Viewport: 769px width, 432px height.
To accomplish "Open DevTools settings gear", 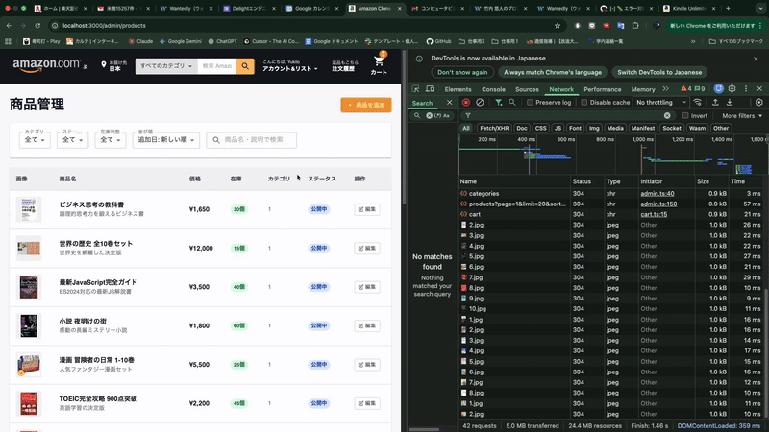I will pos(732,89).
